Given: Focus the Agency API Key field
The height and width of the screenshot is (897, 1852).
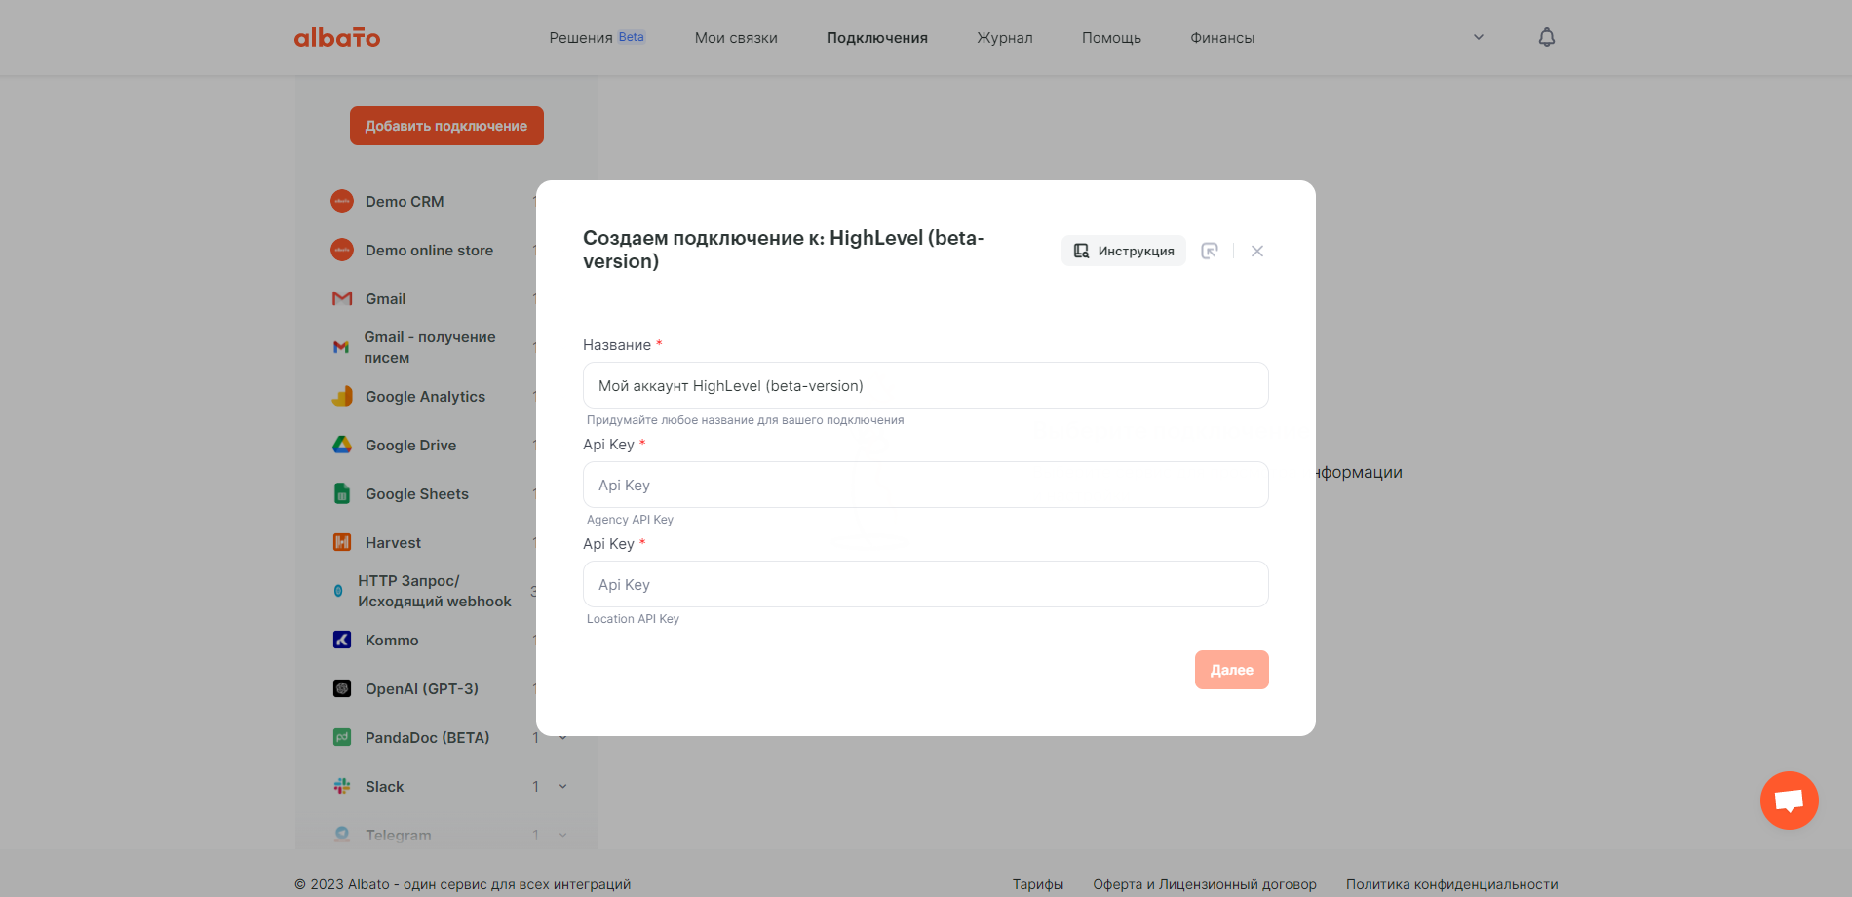Looking at the screenshot, I should click(x=926, y=485).
